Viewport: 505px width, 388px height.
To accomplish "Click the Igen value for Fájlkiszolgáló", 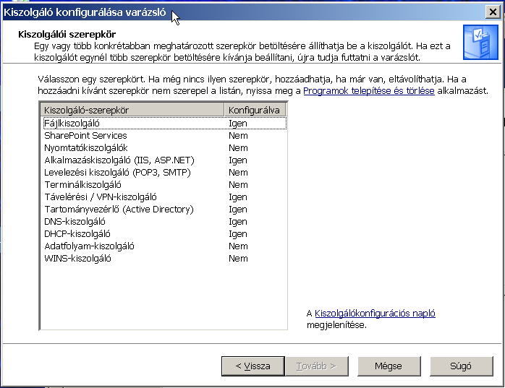I will click(x=238, y=124).
